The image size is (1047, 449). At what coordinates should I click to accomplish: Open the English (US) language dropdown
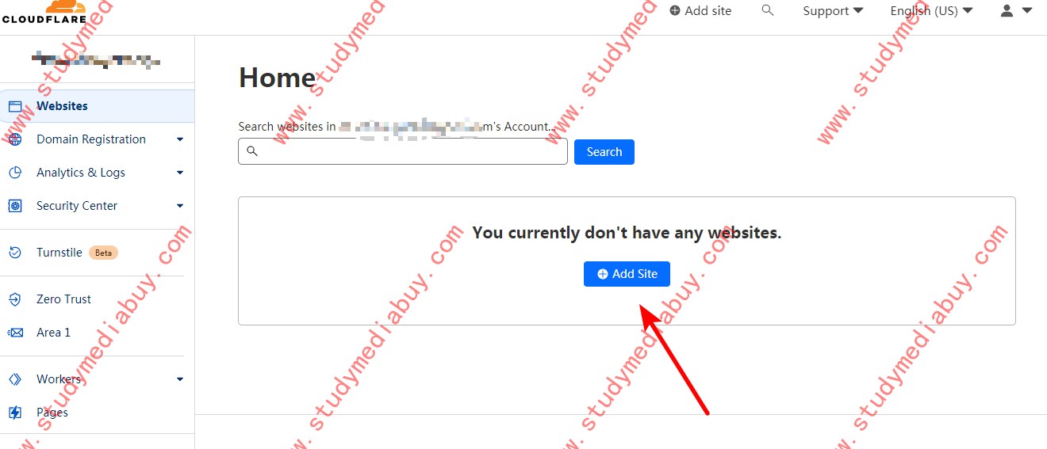[x=931, y=11]
